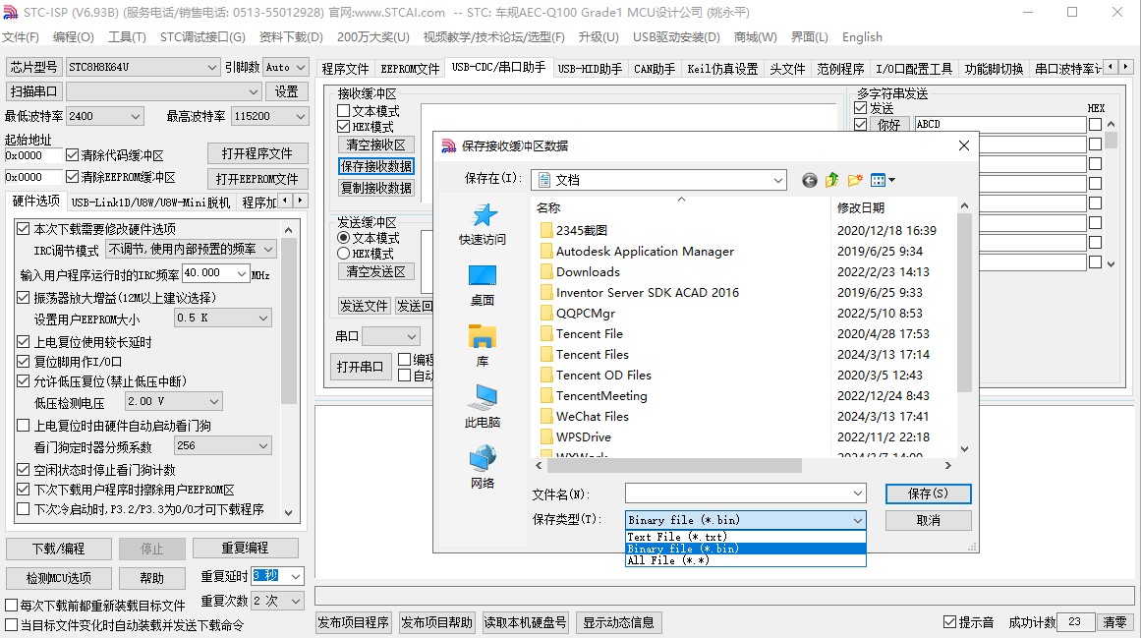Click 保存(S) button

(928, 493)
